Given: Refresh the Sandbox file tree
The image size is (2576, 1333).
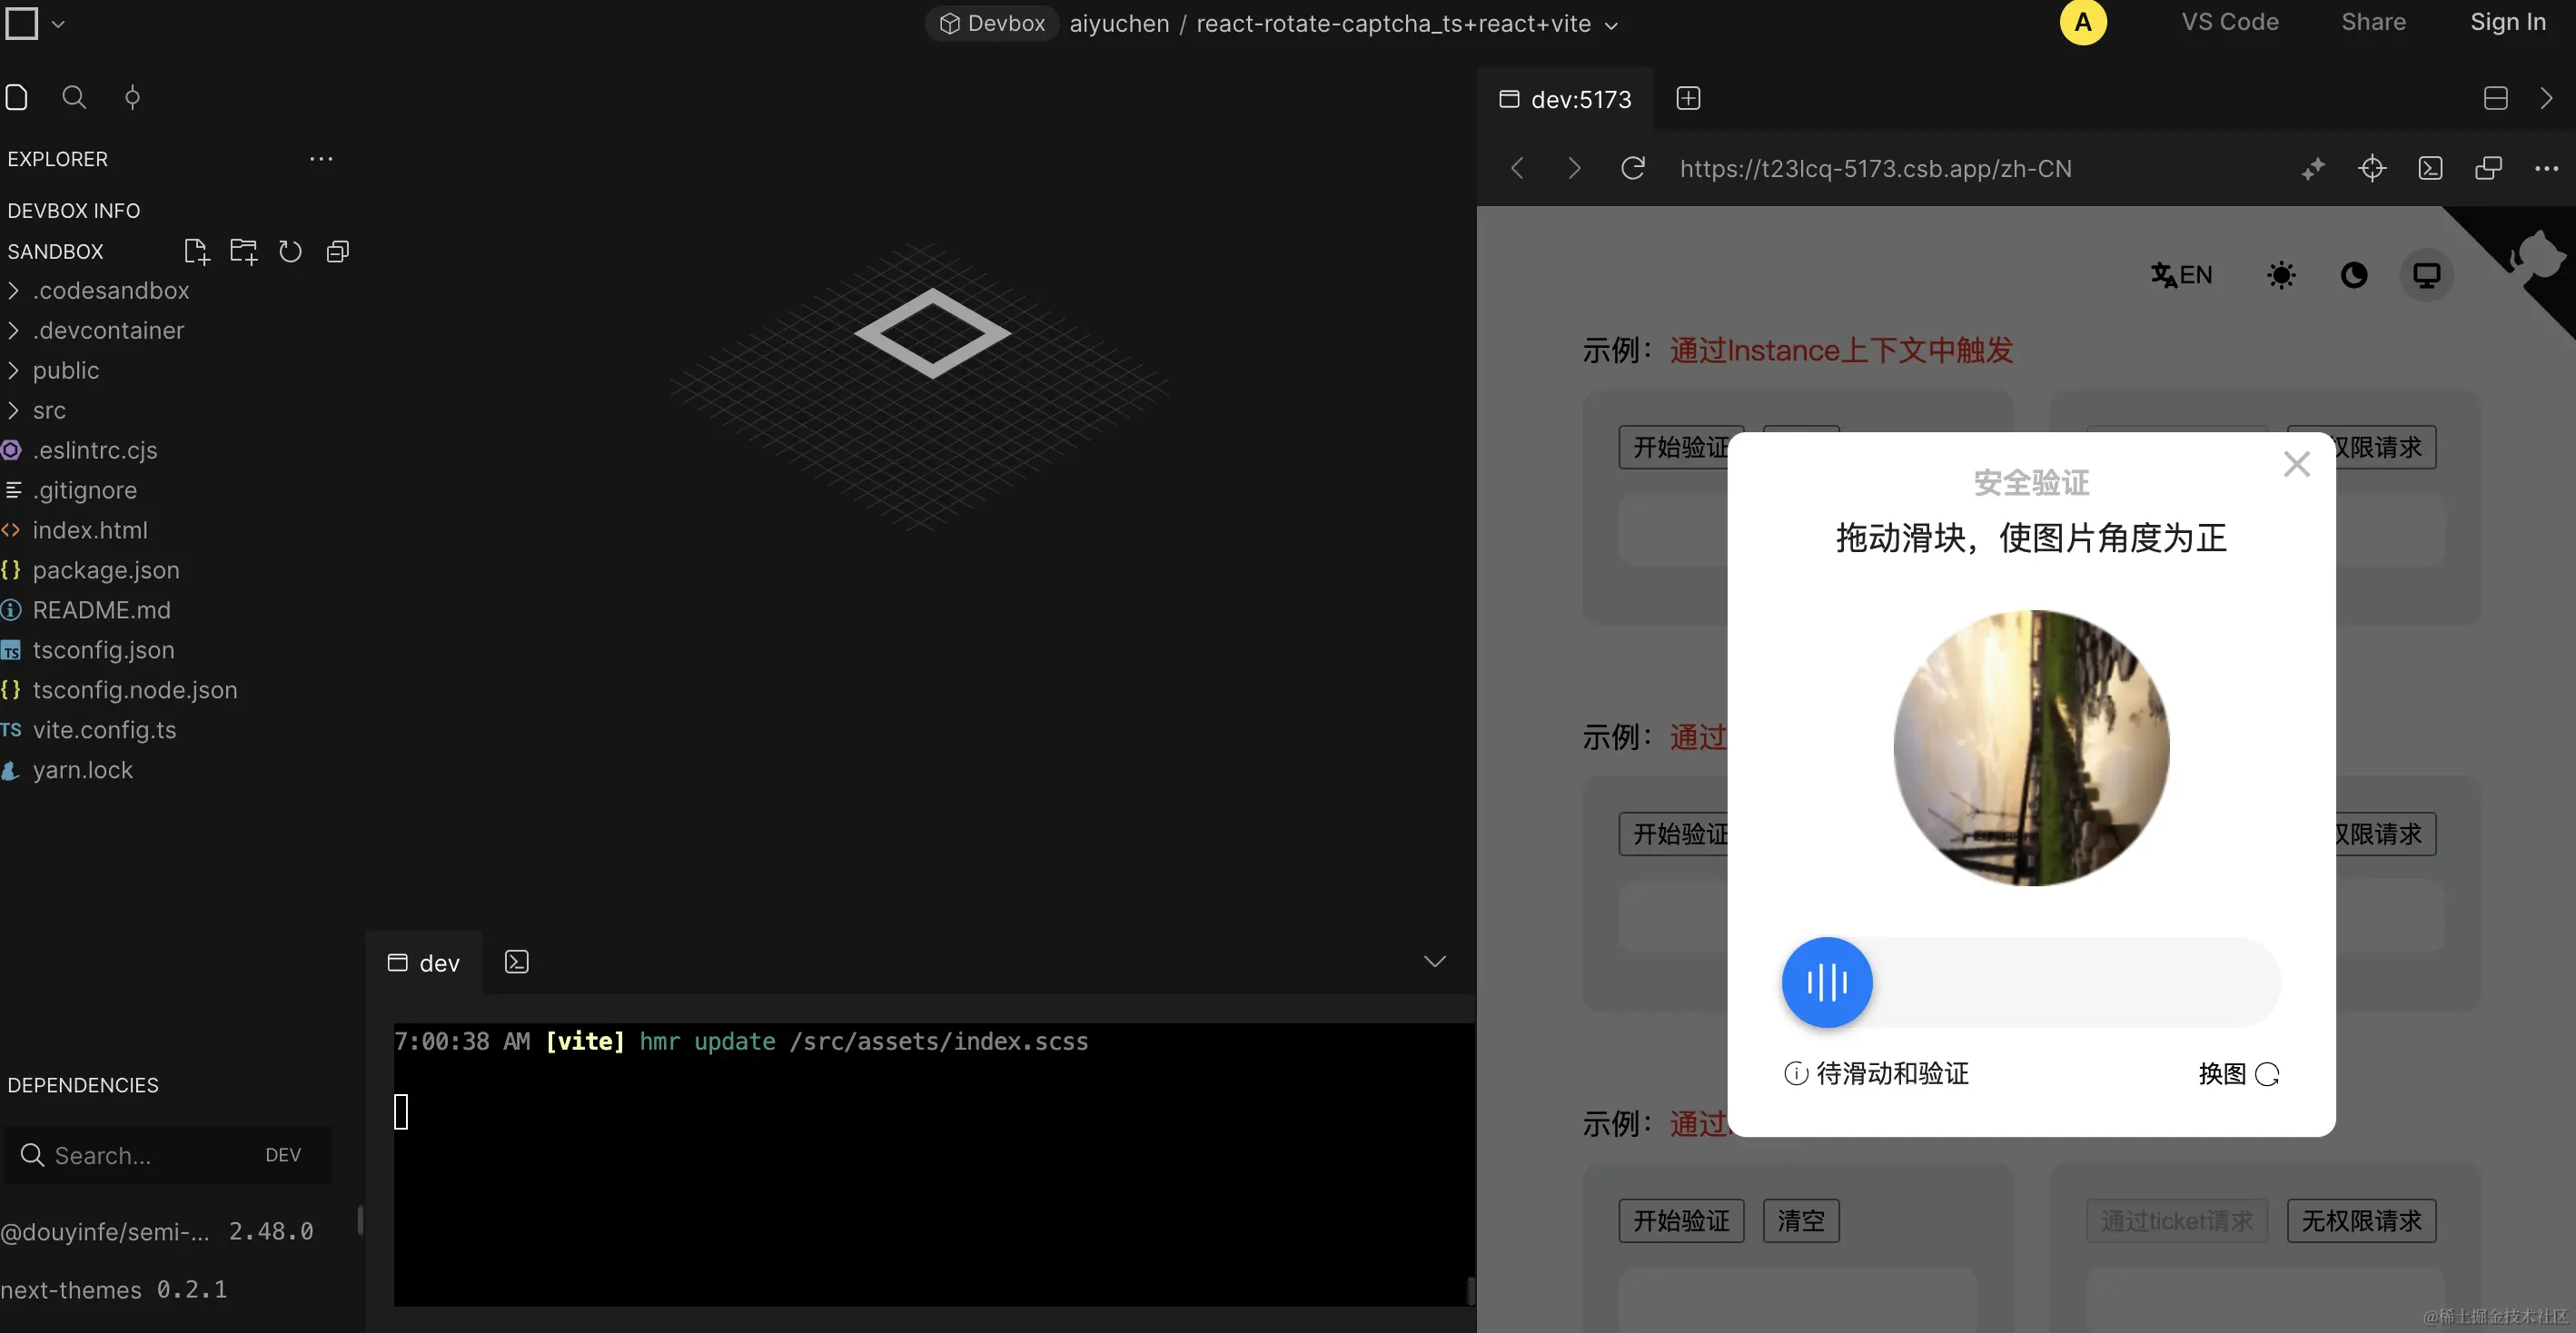Looking at the screenshot, I should pos(290,252).
